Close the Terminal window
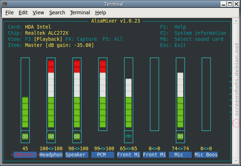Viewport: 241px width, 166px height. pyautogui.click(x=236, y=4)
